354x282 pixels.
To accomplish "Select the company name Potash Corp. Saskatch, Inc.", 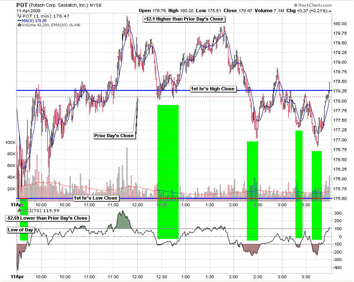I will click(59, 5).
